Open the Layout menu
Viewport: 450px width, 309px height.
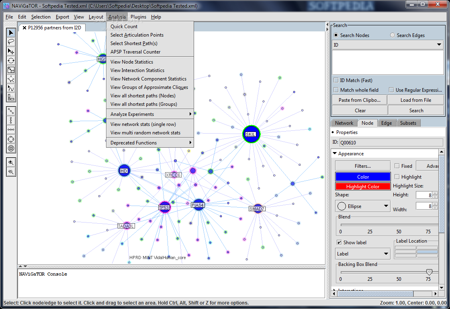[96, 17]
